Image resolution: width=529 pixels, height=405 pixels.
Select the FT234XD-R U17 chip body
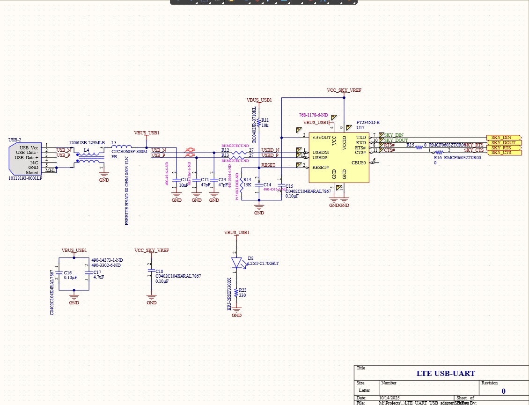(x=338, y=157)
